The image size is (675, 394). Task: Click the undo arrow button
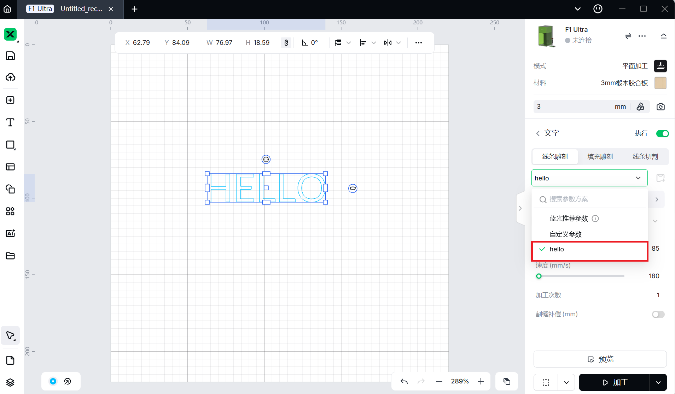tap(404, 381)
